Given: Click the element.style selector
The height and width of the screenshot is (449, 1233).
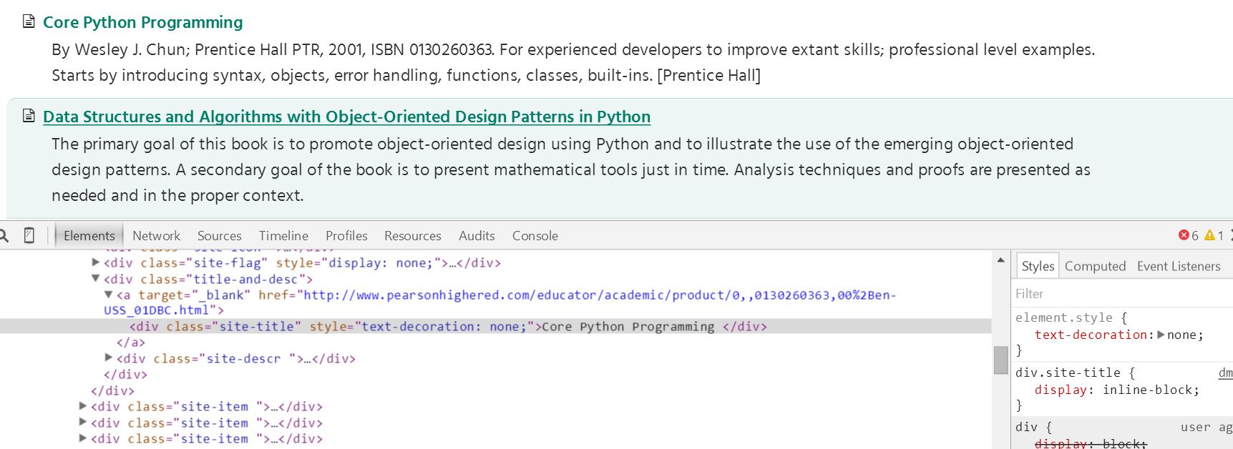Looking at the screenshot, I should pos(1064,317).
